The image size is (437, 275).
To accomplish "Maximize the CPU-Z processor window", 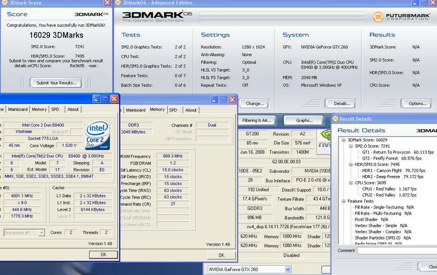I will (105, 99).
